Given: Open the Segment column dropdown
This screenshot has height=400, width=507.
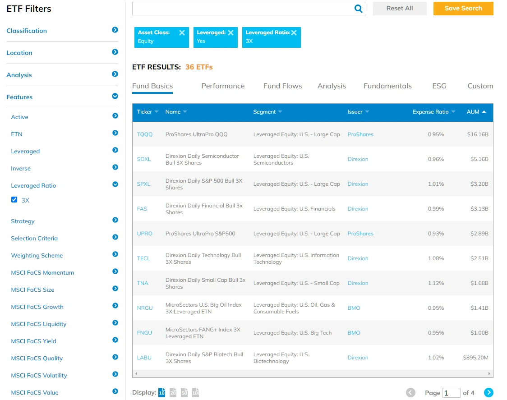Looking at the screenshot, I should click(x=280, y=112).
